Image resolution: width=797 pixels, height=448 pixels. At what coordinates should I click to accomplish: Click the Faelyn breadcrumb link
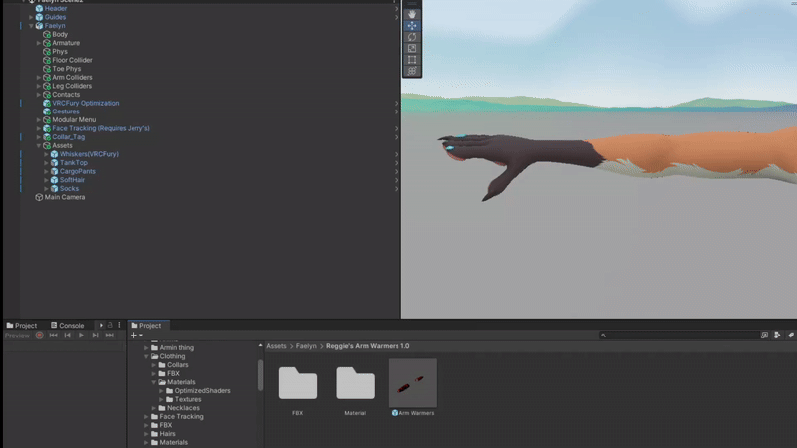pyautogui.click(x=306, y=346)
